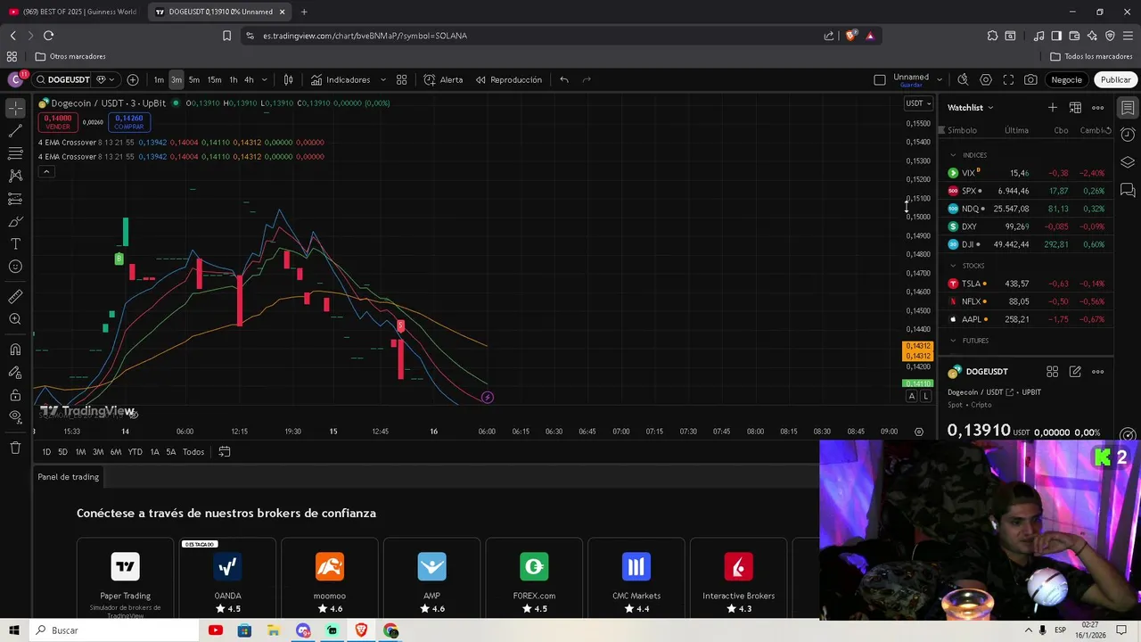
Task: Toggle lock all drawings
Action: 16,394
